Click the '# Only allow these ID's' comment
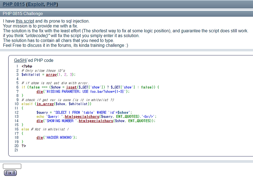The height and width of the screenshot is (178, 253). tap(43, 71)
